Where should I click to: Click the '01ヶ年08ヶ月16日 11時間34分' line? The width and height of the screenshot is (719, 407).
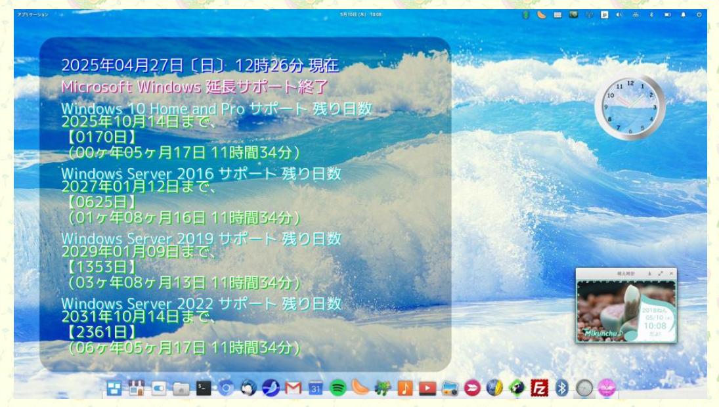coord(183,217)
